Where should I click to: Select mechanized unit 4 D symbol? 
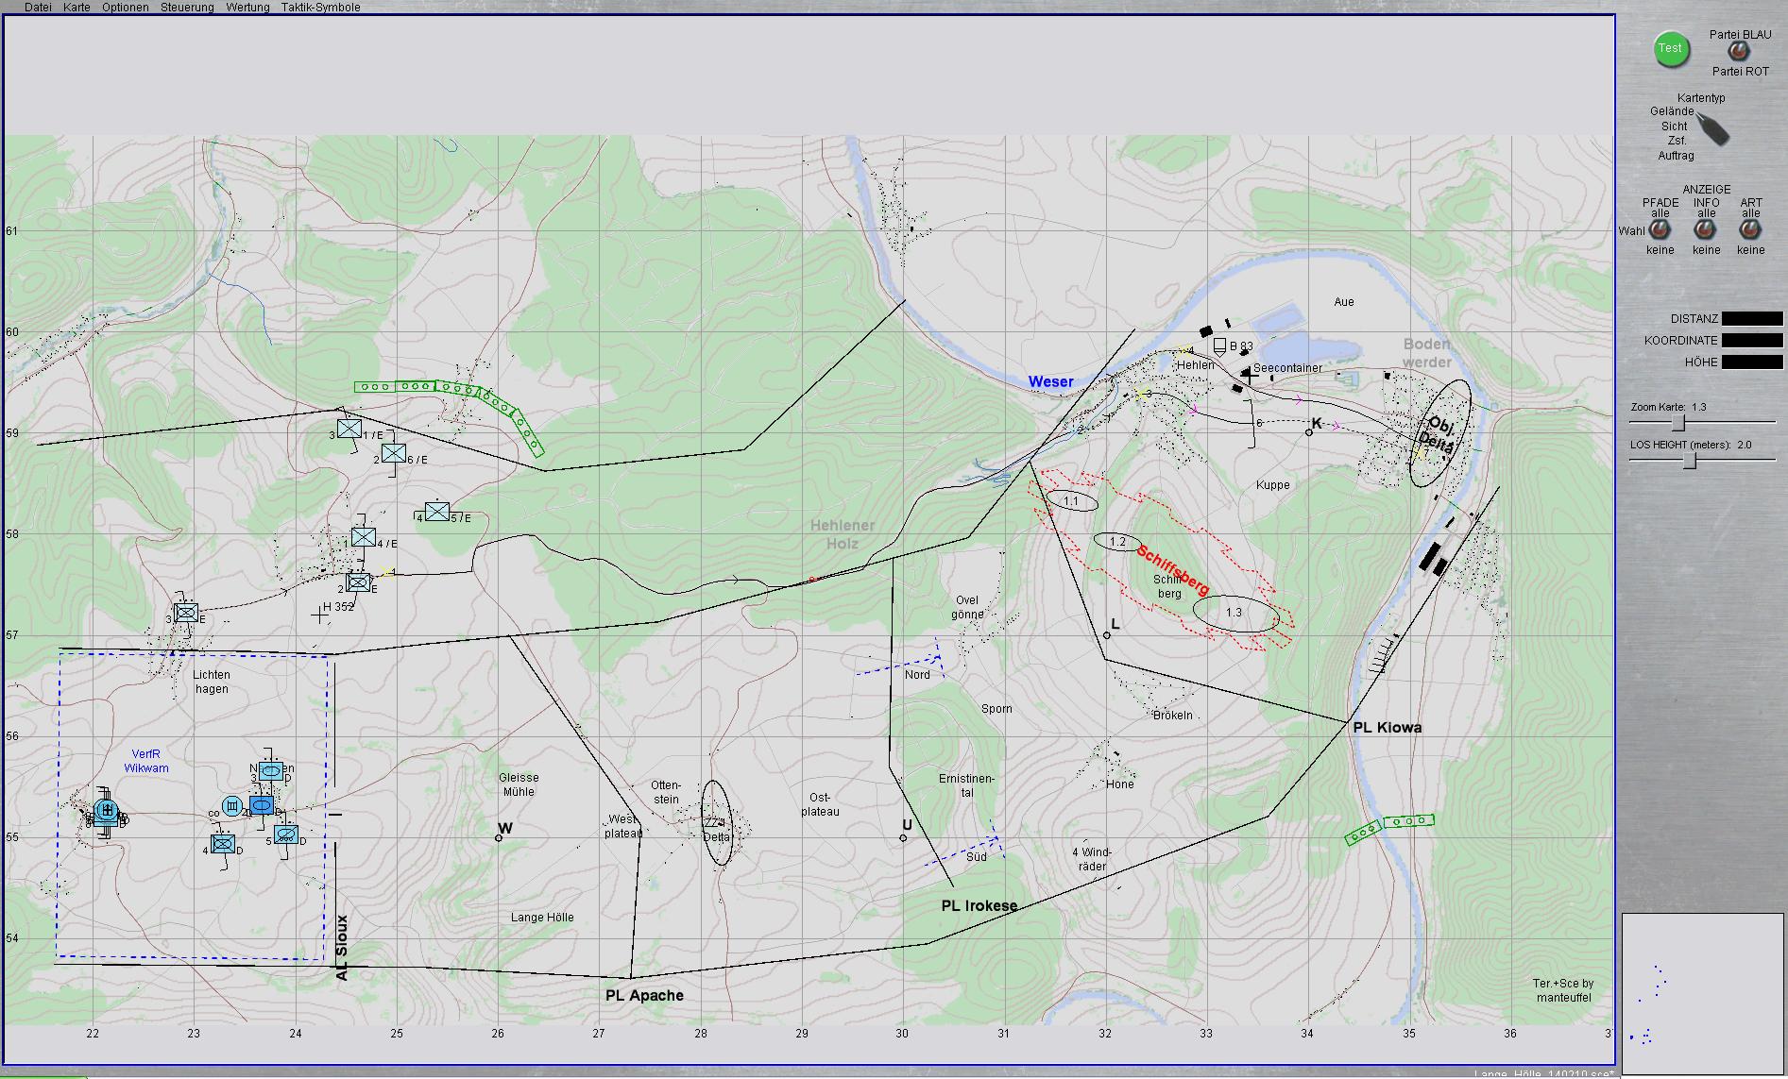pos(224,843)
